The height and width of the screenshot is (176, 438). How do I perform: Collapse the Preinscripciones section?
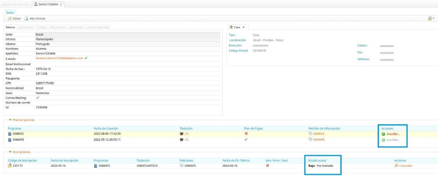point(10,120)
